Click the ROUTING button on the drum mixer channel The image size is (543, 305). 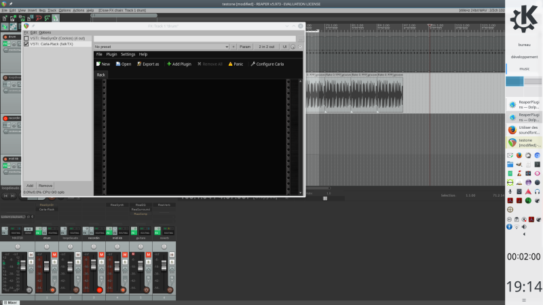pos(53,231)
